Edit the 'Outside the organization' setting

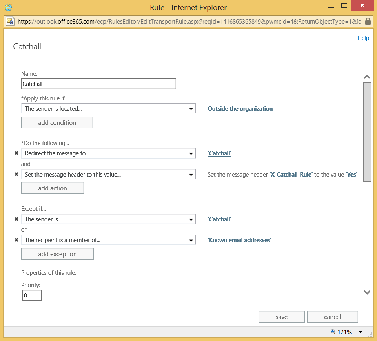pos(240,108)
